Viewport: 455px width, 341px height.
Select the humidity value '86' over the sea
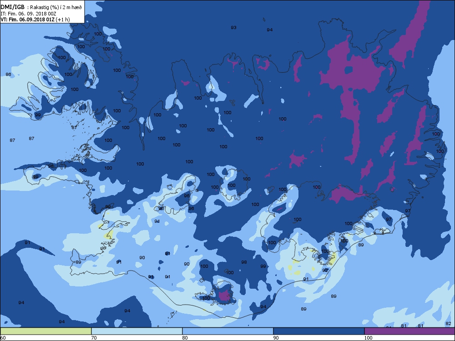tap(8, 75)
